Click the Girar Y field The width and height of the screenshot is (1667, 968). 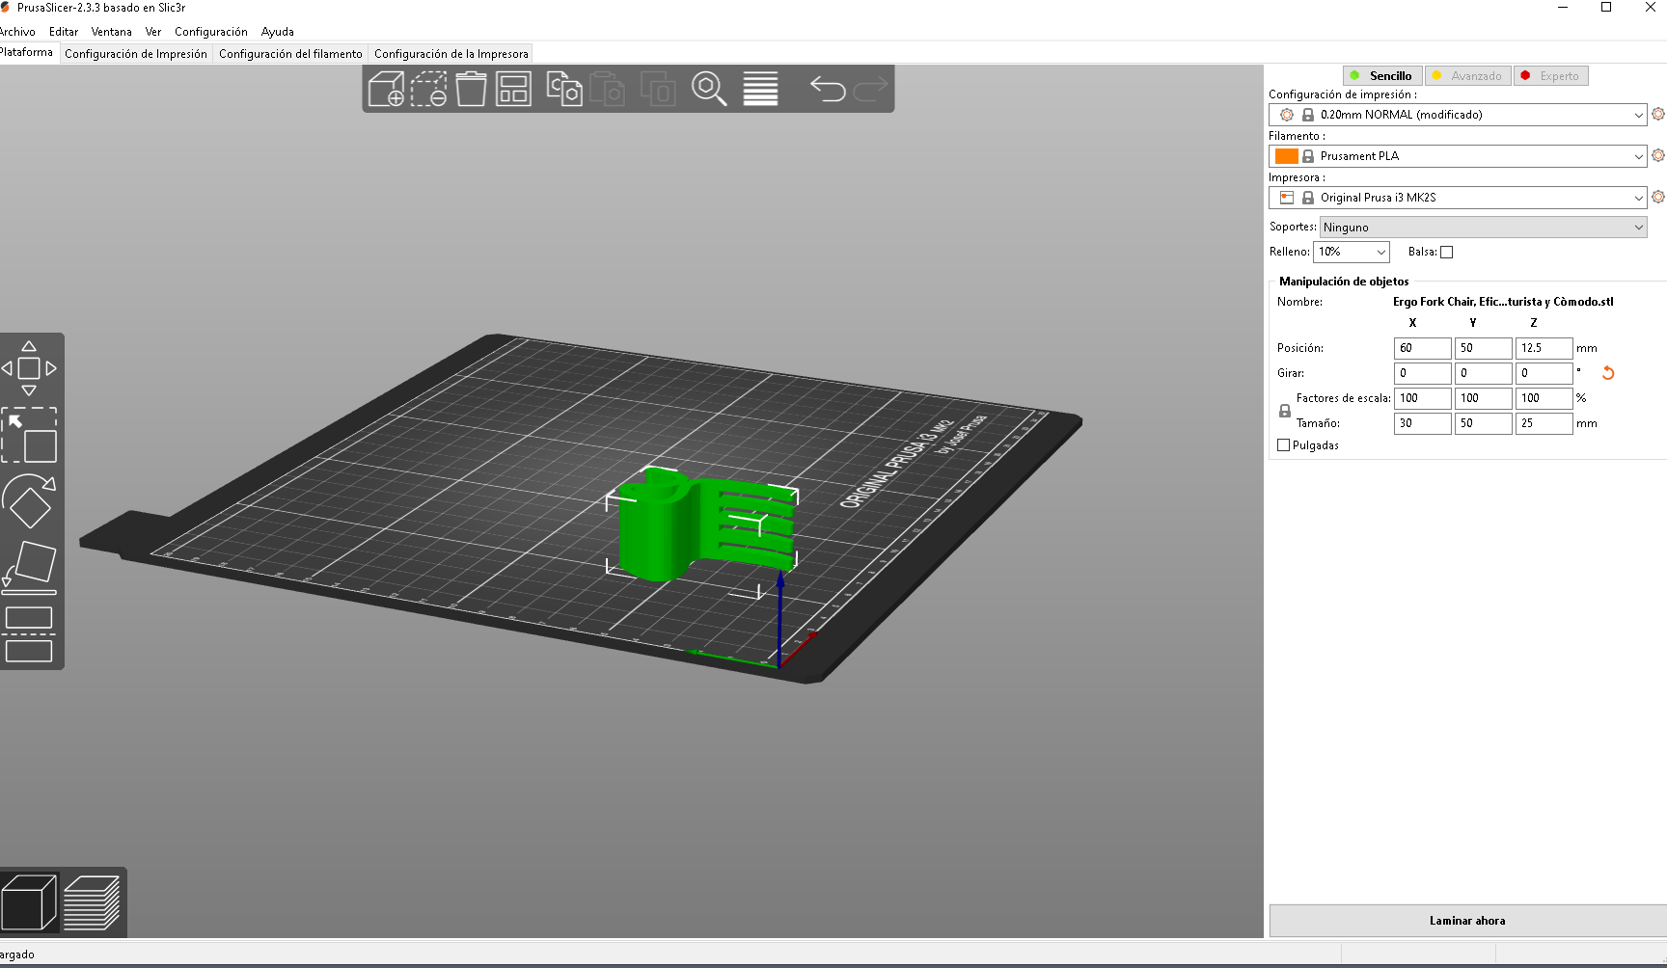1483,373
